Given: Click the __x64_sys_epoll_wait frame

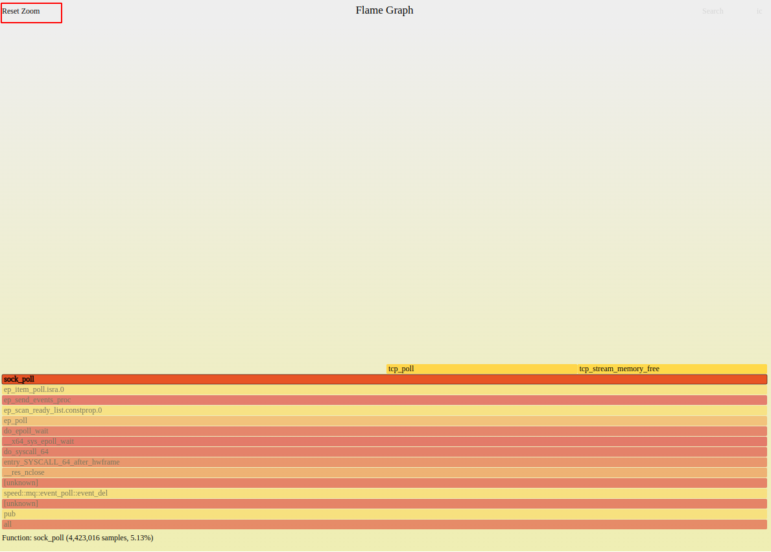Looking at the screenshot, I should (x=384, y=441).
